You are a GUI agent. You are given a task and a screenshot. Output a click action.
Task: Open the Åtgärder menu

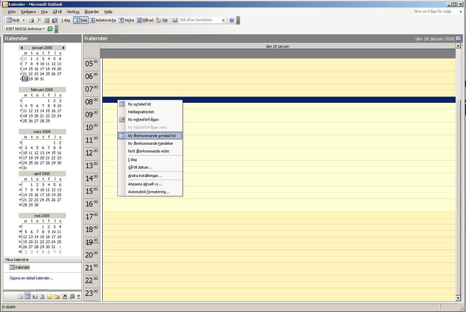tap(91, 12)
